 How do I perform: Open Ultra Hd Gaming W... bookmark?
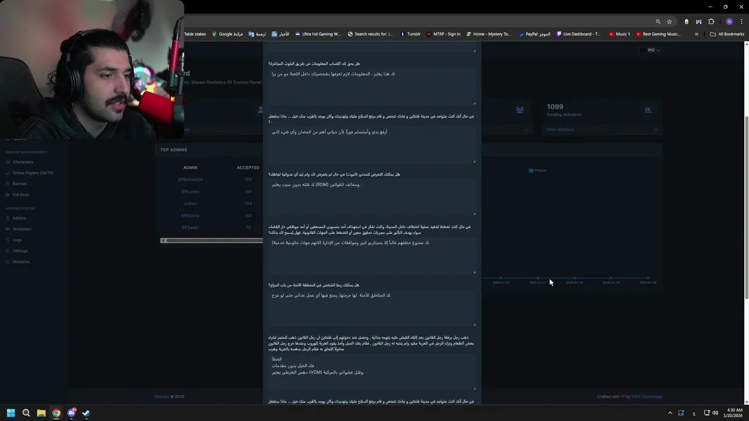(318, 34)
